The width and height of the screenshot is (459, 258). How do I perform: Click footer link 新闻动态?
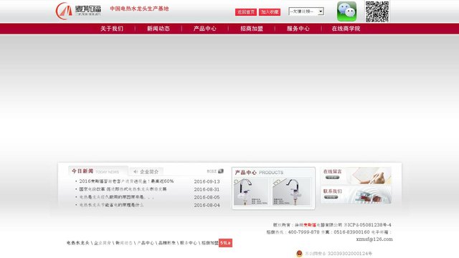click(x=124, y=243)
